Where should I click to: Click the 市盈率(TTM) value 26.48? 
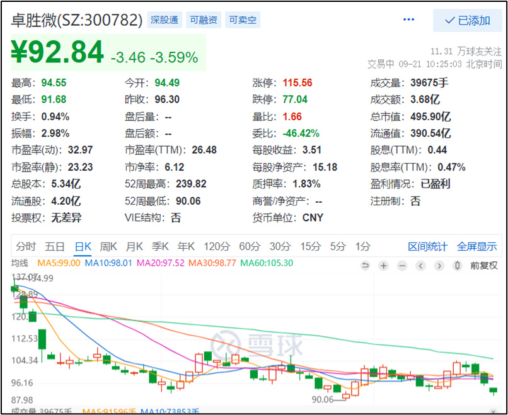click(204, 151)
